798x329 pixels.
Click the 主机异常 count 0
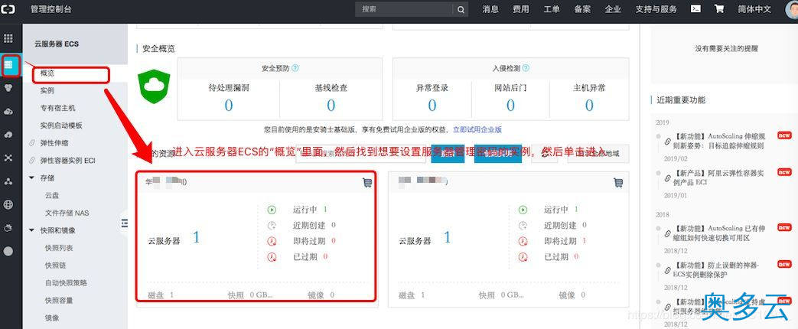pyautogui.click(x=589, y=106)
